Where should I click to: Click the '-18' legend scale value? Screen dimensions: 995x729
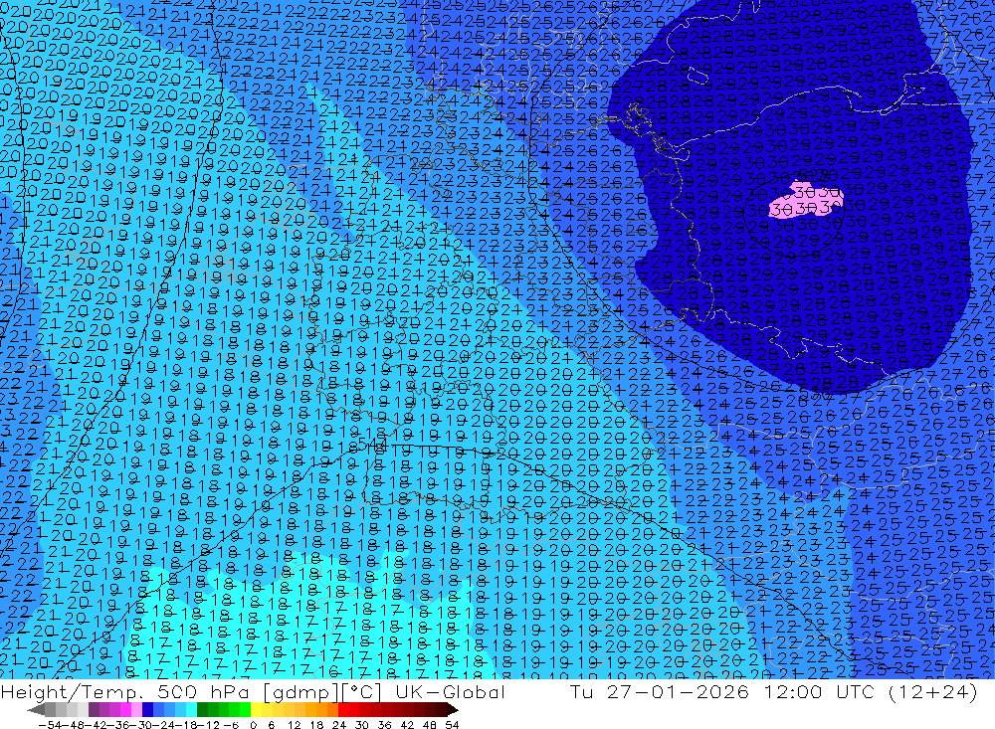pyautogui.click(x=187, y=725)
